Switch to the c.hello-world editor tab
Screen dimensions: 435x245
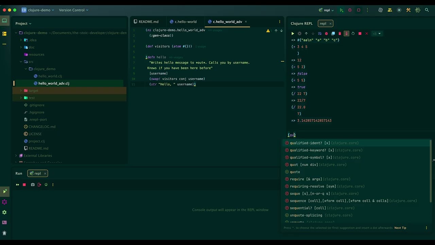pyautogui.click(x=183, y=22)
